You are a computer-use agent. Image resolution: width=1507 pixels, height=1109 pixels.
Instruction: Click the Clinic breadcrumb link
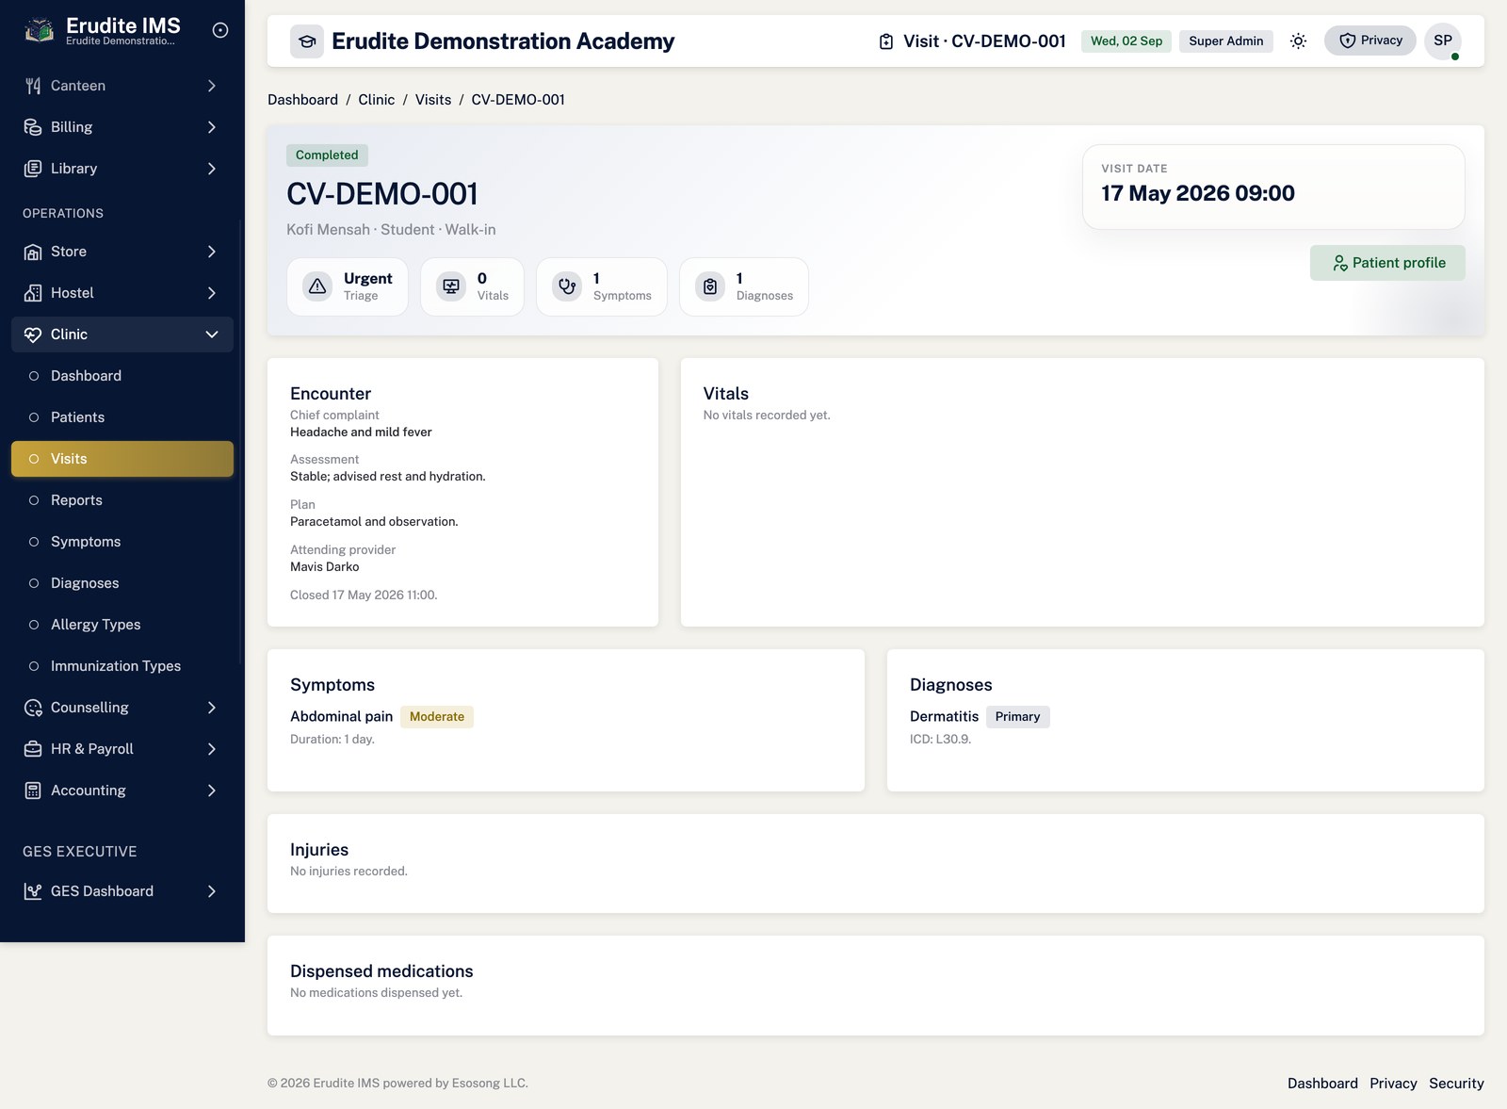(377, 100)
